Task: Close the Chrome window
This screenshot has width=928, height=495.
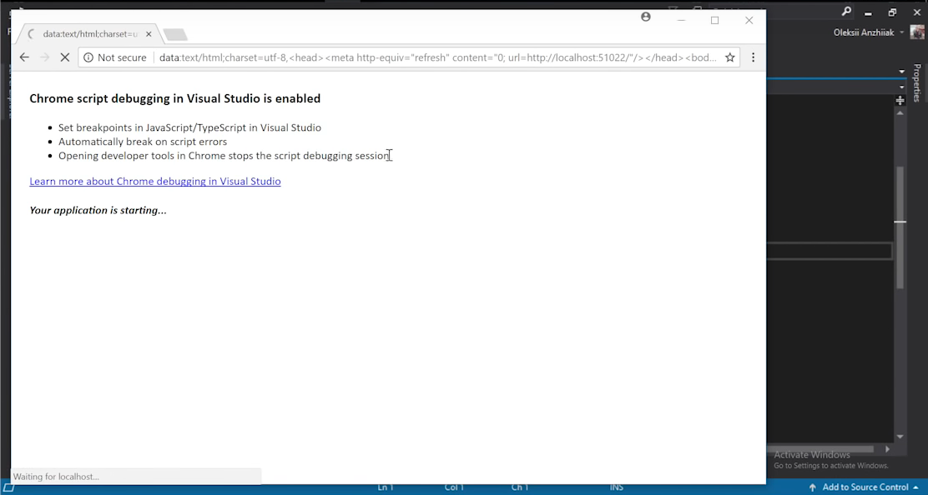Action: click(x=749, y=20)
